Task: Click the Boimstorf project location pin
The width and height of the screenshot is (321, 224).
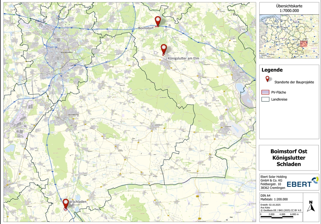Action: pos(158,21)
